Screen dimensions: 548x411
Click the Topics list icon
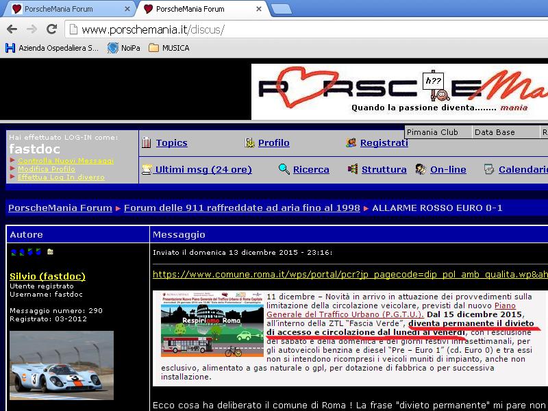pyautogui.click(x=147, y=142)
